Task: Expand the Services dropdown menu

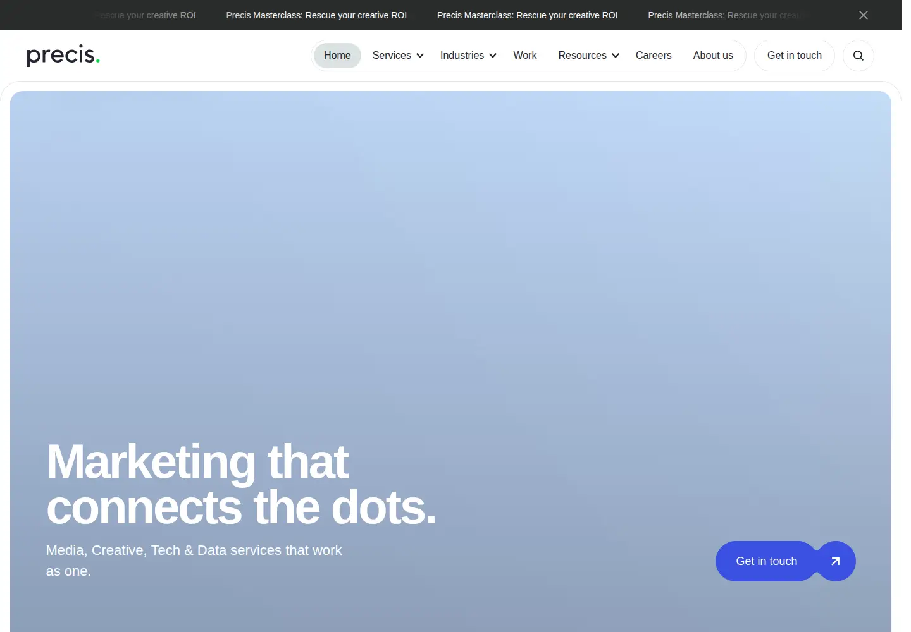Action: [x=398, y=56]
